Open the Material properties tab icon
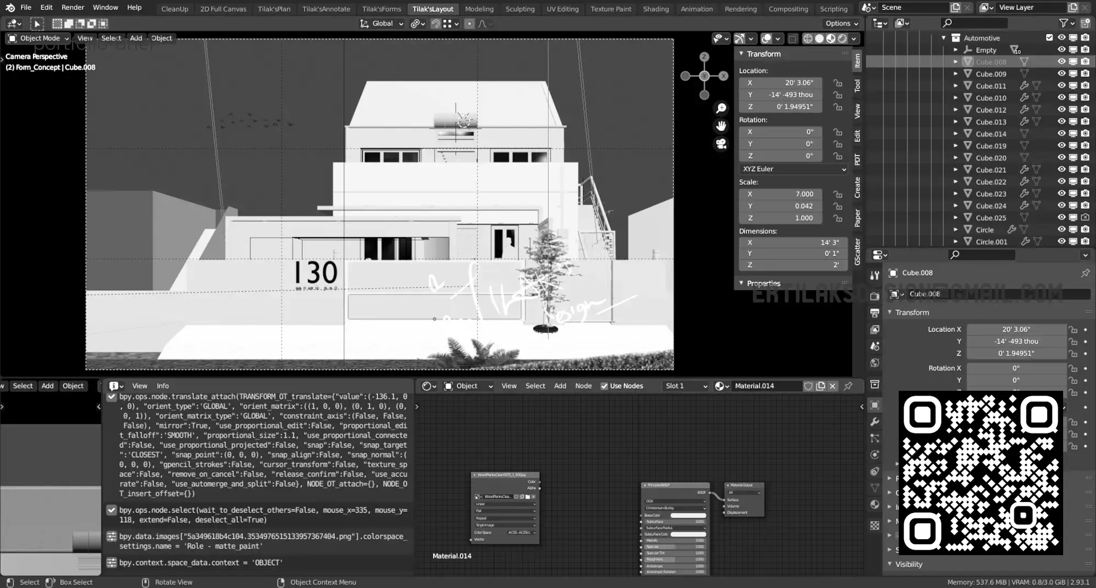Image resolution: width=1096 pixels, height=588 pixels. pyautogui.click(x=875, y=505)
